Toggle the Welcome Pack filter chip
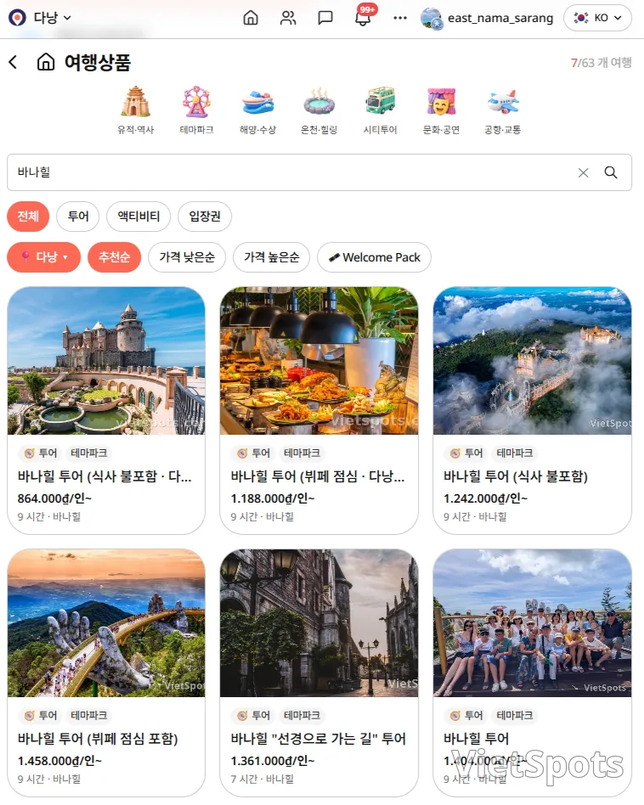Image resolution: width=644 pixels, height=805 pixels. pos(375,257)
